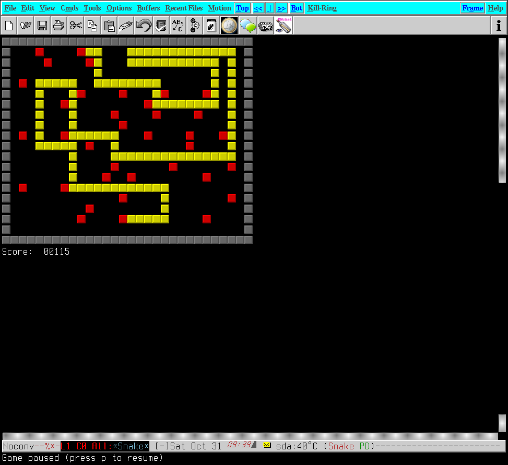Click the gears compile icon

click(x=195, y=26)
